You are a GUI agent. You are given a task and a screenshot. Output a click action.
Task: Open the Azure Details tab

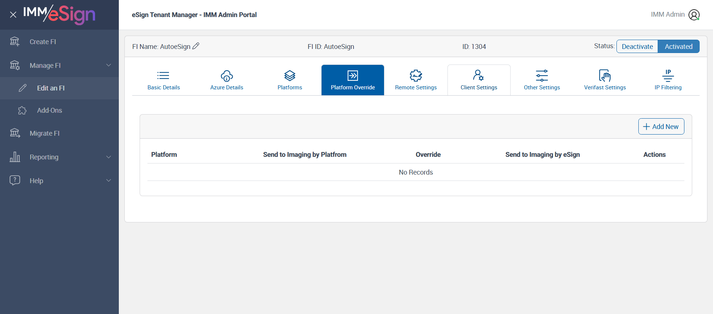point(227,80)
